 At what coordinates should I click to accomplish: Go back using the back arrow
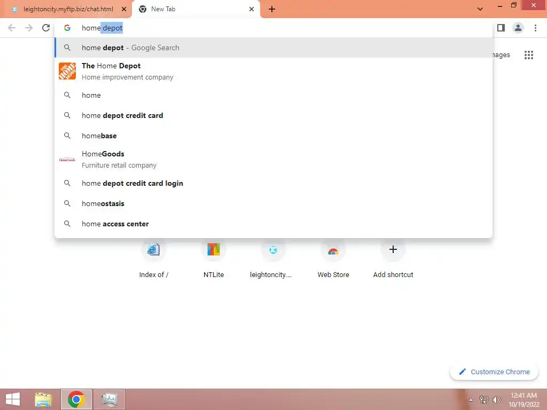(12, 28)
